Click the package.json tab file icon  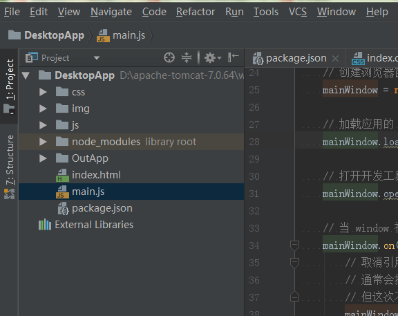[258, 58]
